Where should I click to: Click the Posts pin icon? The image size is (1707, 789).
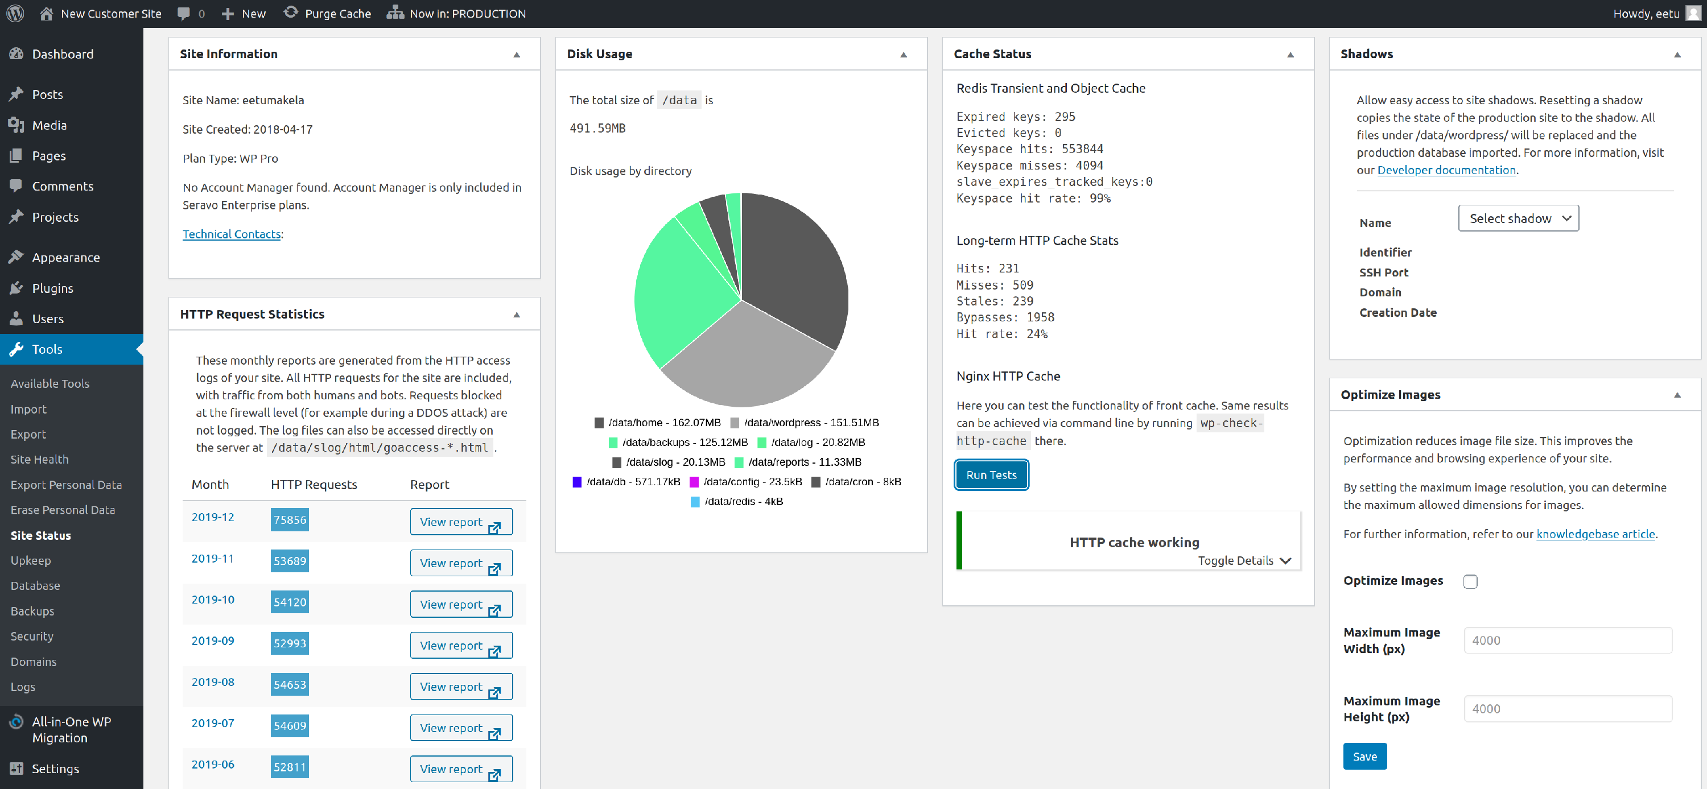point(17,94)
